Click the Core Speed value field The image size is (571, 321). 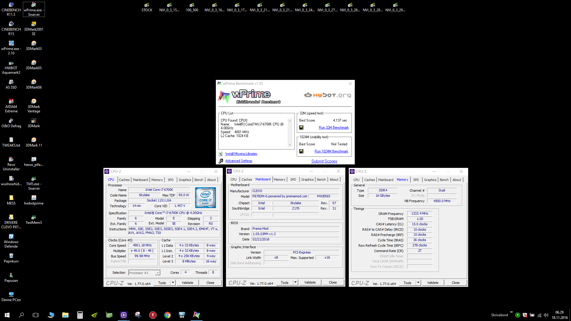pyautogui.click(x=142, y=245)
